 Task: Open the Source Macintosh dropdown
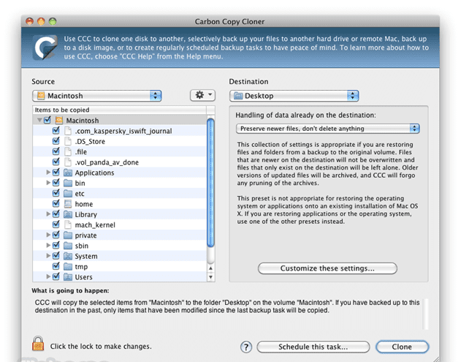(x=97, y=96)
